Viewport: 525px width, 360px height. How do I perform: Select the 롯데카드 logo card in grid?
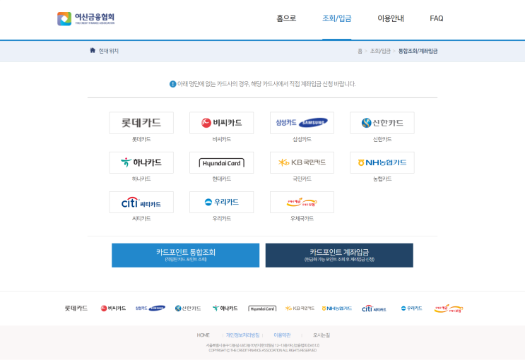141,123
